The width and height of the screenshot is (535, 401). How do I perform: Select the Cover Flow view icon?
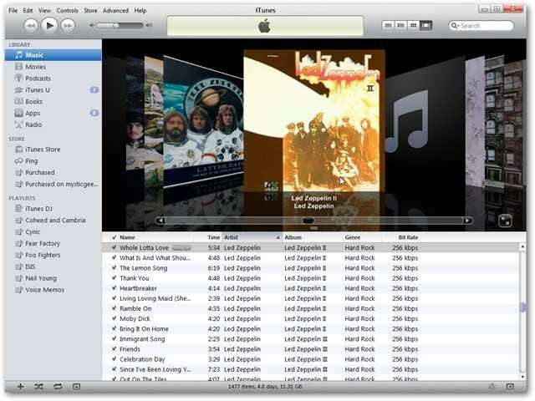click(x=425, y=25)
